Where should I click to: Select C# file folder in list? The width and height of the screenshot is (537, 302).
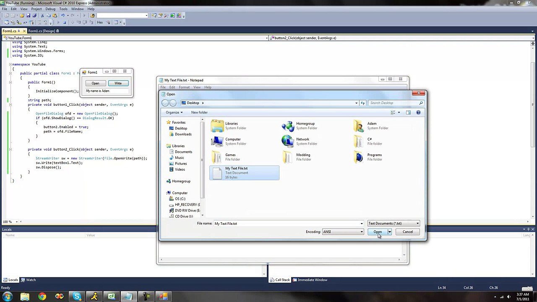pyautogui.click(x=386, y=141)
